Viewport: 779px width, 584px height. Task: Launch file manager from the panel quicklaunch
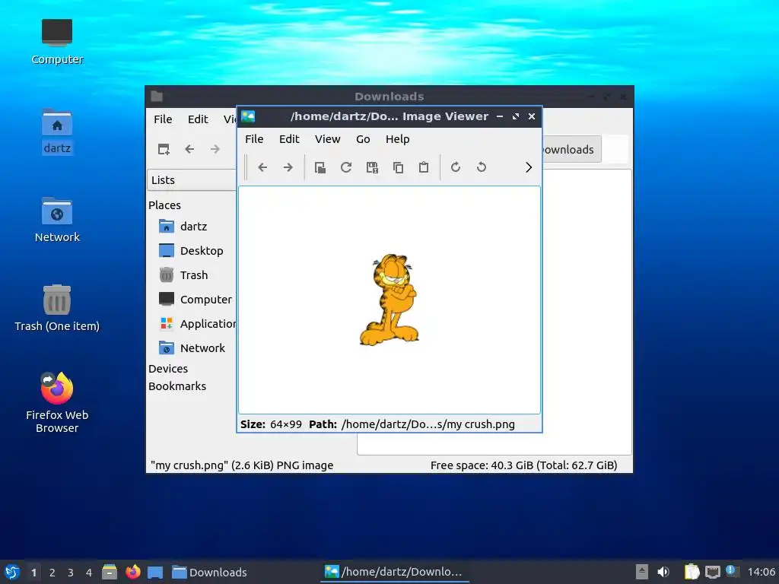110,572
